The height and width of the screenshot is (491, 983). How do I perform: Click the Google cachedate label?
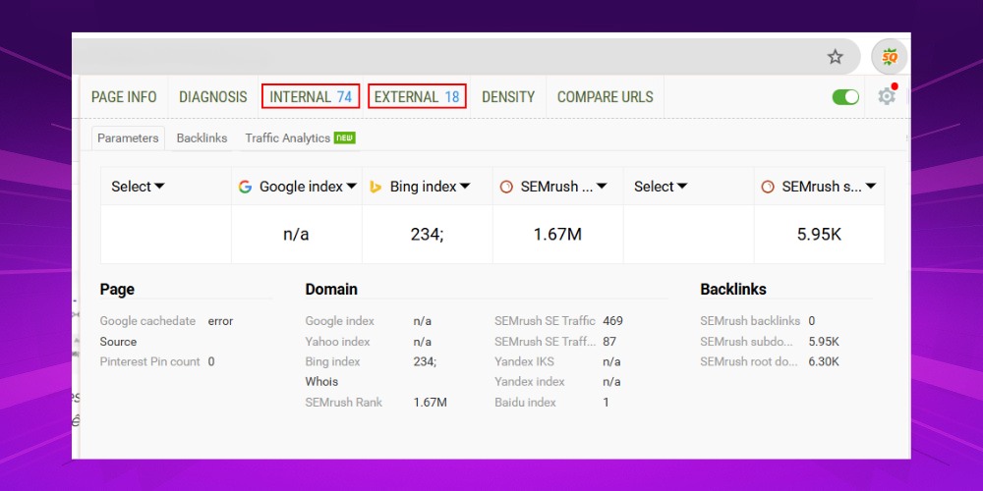(147, 321)
